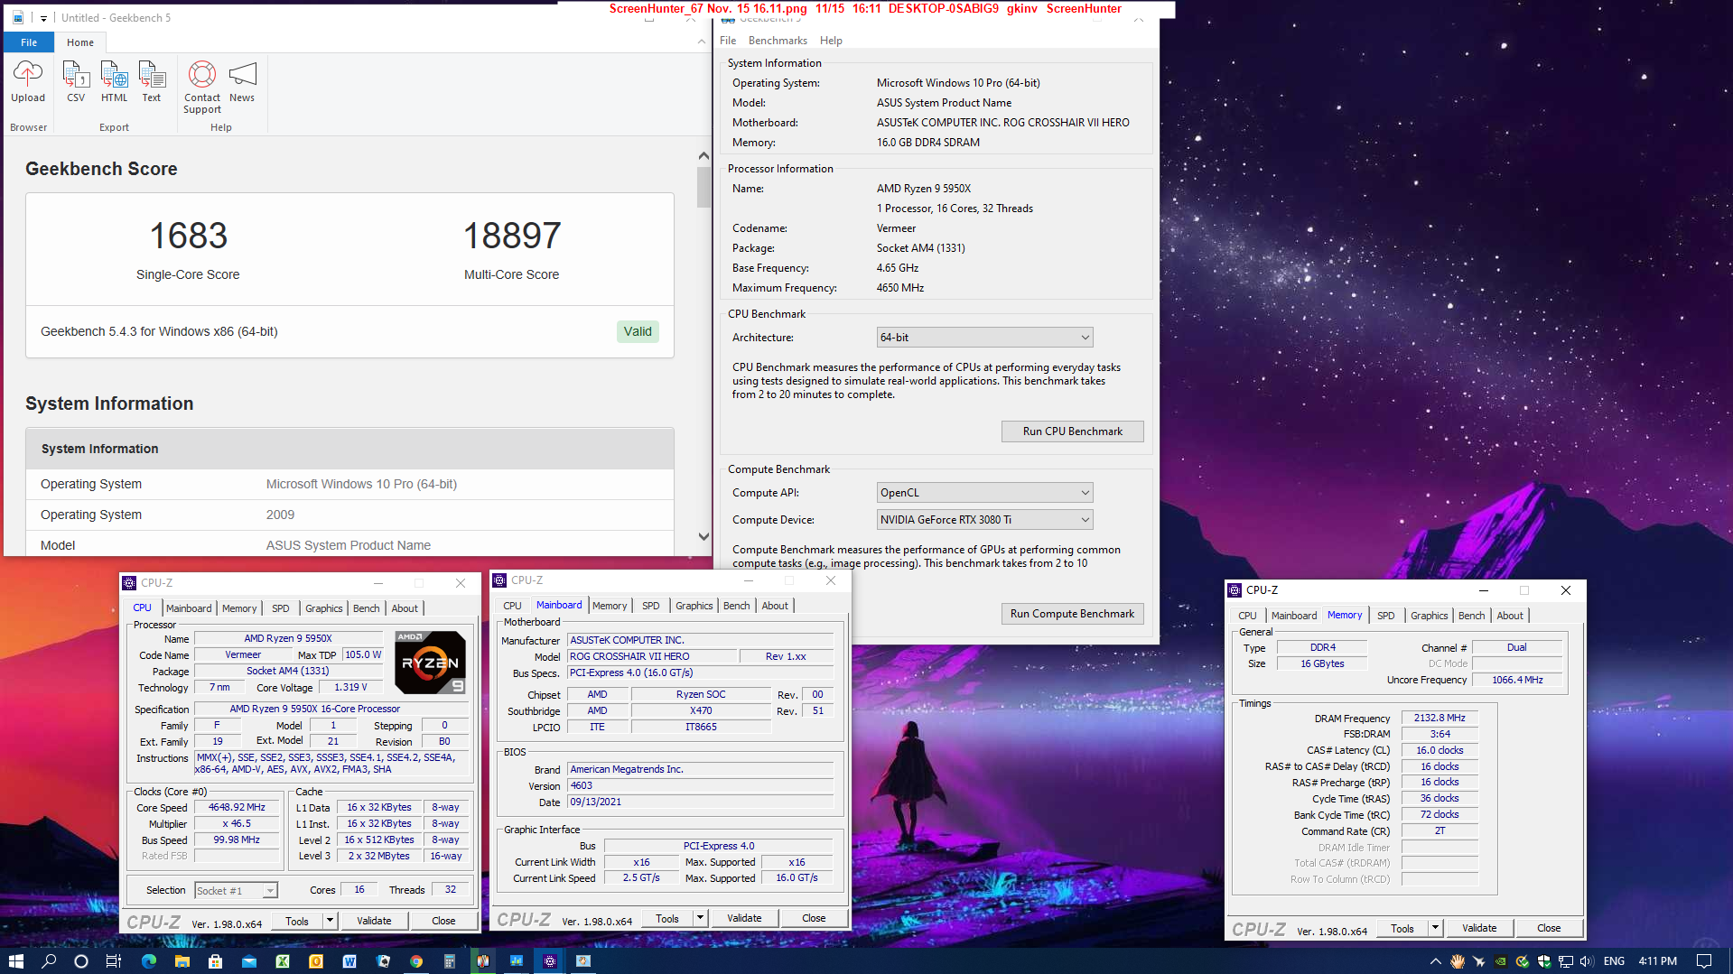Open About tab in CPU-Z Memory window

[1510, 616]
